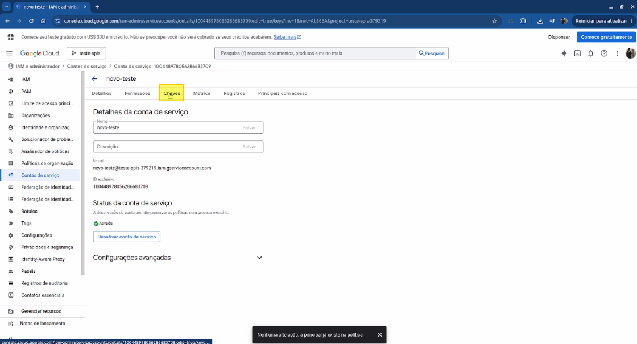Open a new browser tab with plus
The width and height of the screenshot is (637, 344).
(x=97, y=6)
